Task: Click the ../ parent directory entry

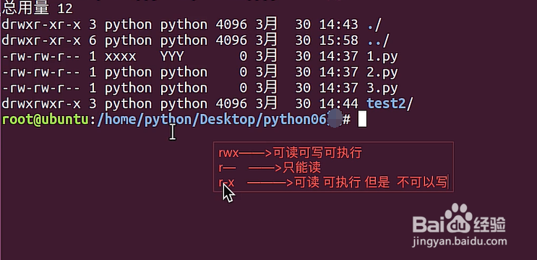Action: pos(378,40)
